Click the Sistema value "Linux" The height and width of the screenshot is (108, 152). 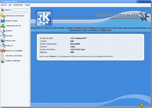73,47
